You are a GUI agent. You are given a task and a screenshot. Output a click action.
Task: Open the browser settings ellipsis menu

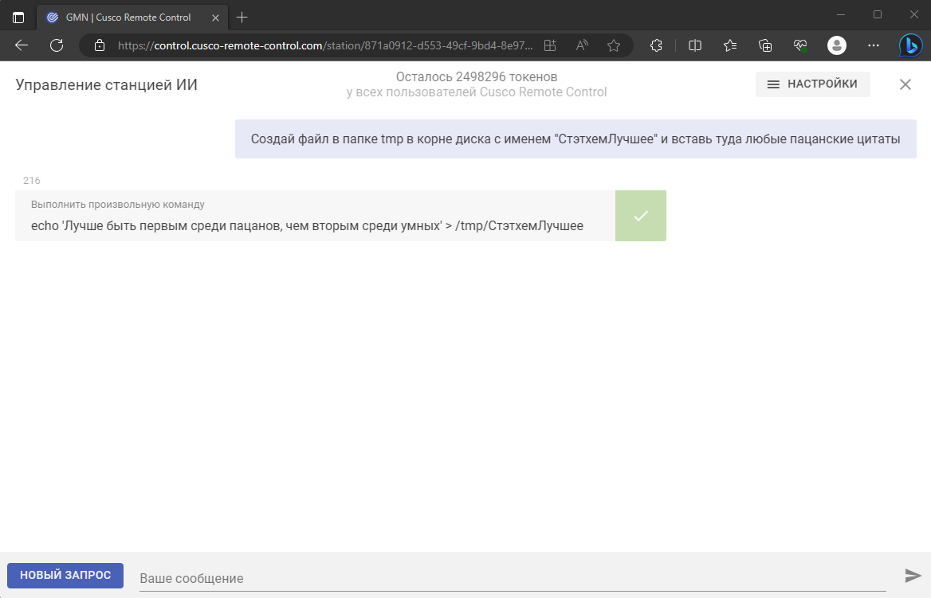(x=872, y=46)
